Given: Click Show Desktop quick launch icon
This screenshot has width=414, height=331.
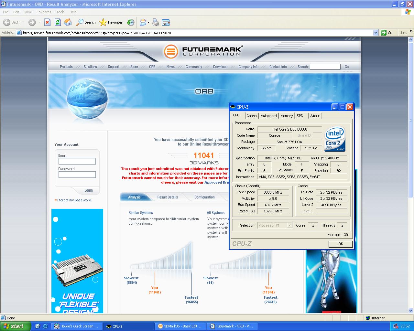Looking at the screenshot, I should (38, 326).
